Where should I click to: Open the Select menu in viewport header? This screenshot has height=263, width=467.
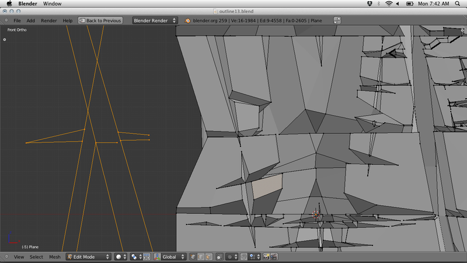coord(36,257)
